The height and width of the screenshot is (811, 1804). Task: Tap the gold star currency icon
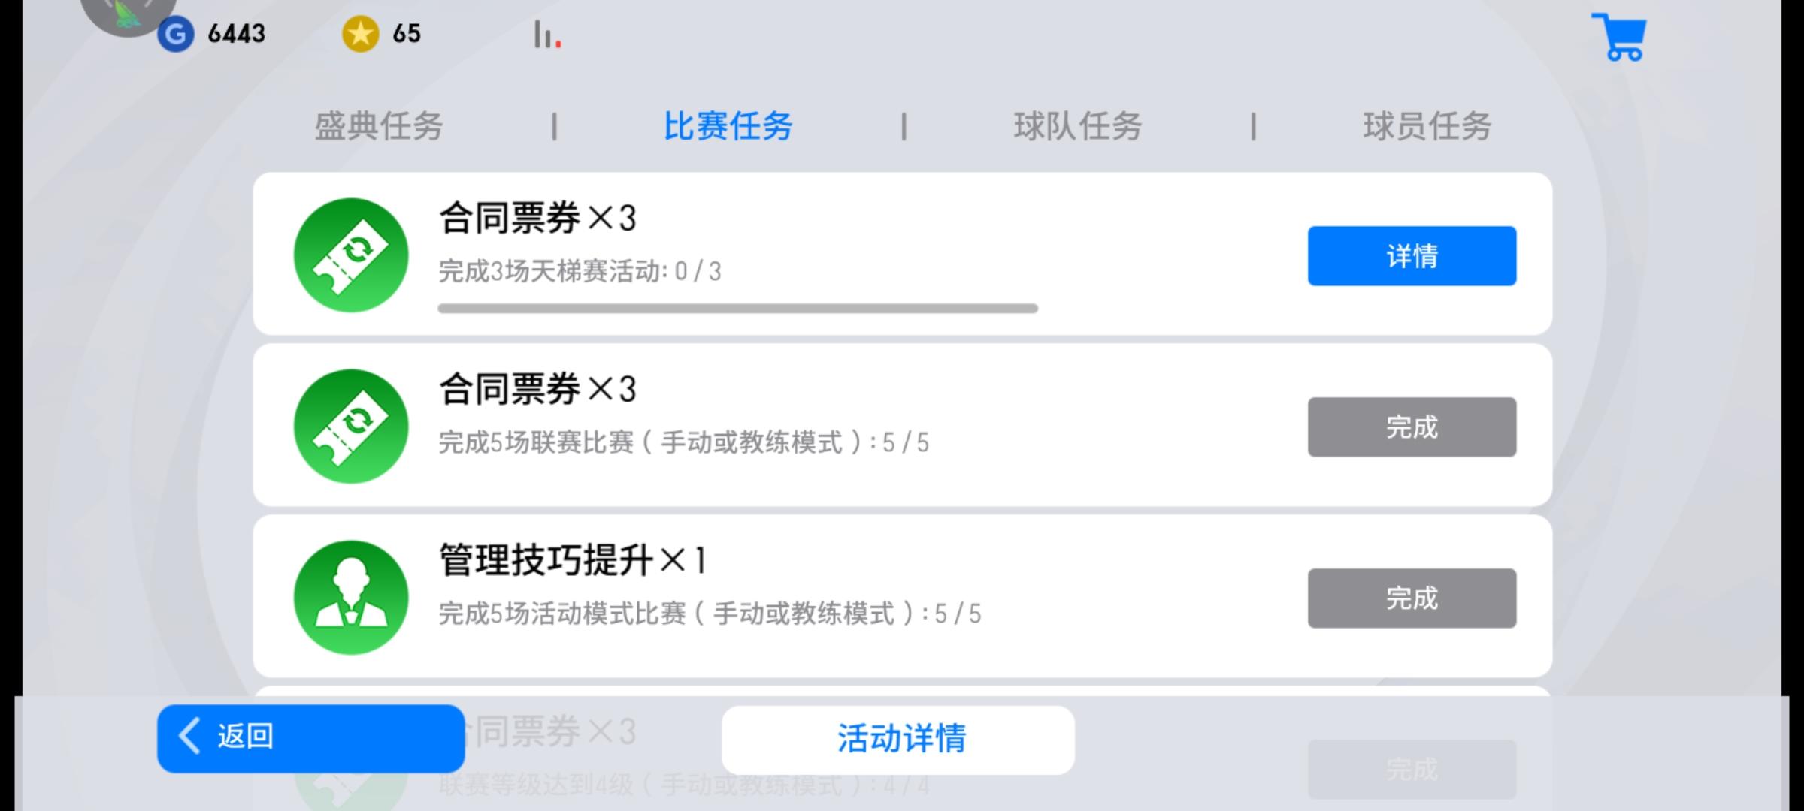coord(361,34)
